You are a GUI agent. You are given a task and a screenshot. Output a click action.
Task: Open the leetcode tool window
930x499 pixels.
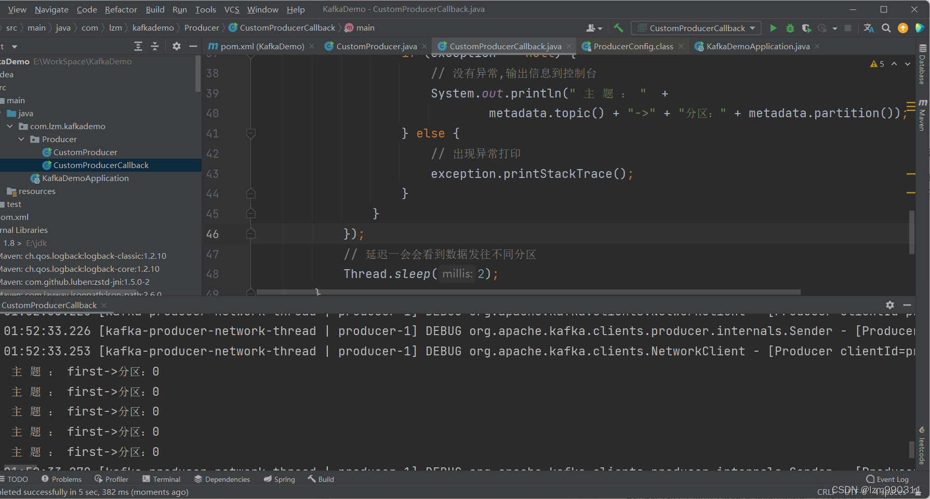pyautogui.click(x=922, y=446)
